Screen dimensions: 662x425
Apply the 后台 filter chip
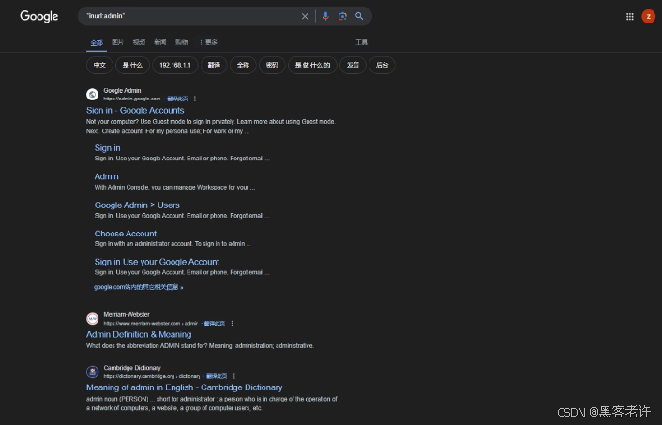pyautogui.click(x=382, y=65)
